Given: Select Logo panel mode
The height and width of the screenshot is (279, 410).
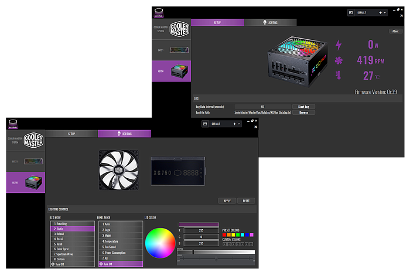Looking at the screenshot, I should tap(121, 230).
